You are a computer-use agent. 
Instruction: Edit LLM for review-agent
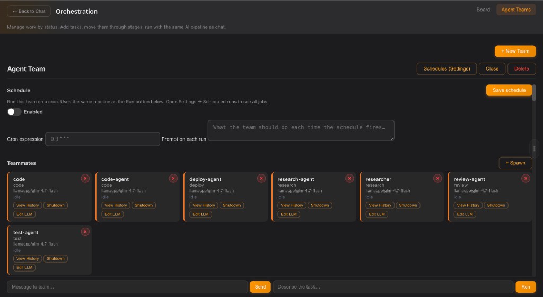click(x=465, y=214)
